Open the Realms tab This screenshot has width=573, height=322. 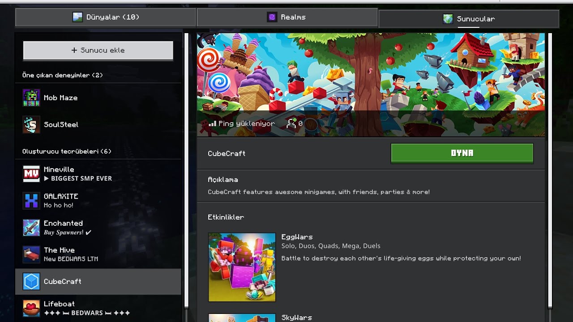pyautogui.click(x=287, y=17)
